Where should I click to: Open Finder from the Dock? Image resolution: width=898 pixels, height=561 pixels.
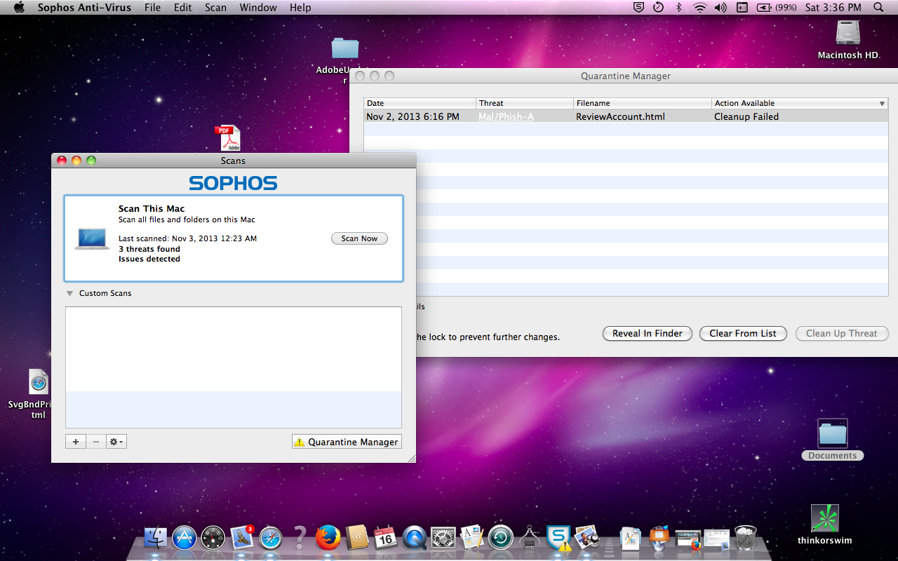156,538
